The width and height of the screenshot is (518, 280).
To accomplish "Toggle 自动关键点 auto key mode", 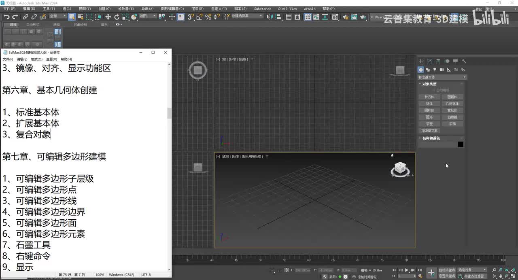I will click(447, 270).
